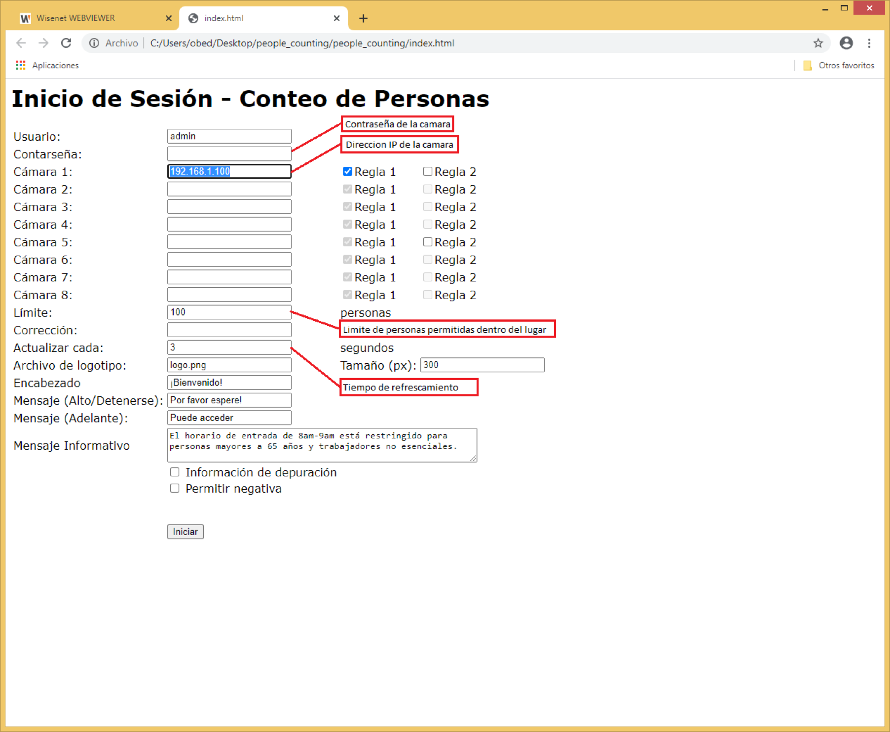Check Información de depuración box
Image resolution: width=890 pixels, height=732 pixels.
click(175, 472)
